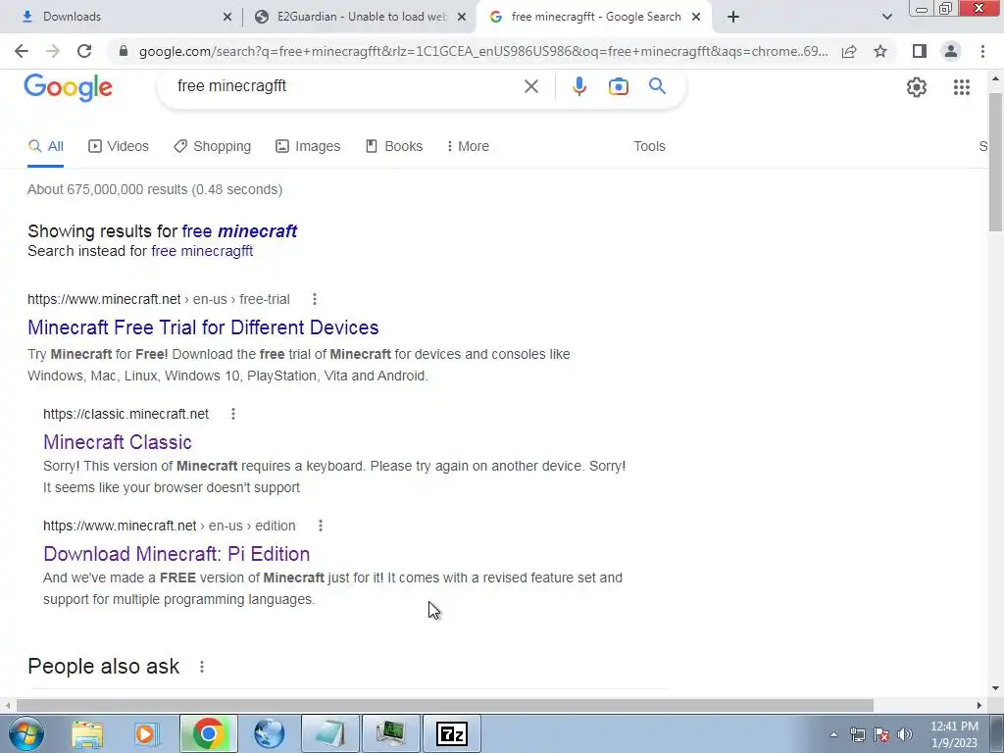
Task: Click the free minecraft suggested search link
Action: (239, 231)
